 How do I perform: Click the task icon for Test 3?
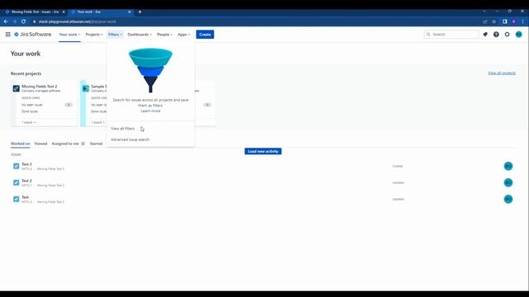17,166
